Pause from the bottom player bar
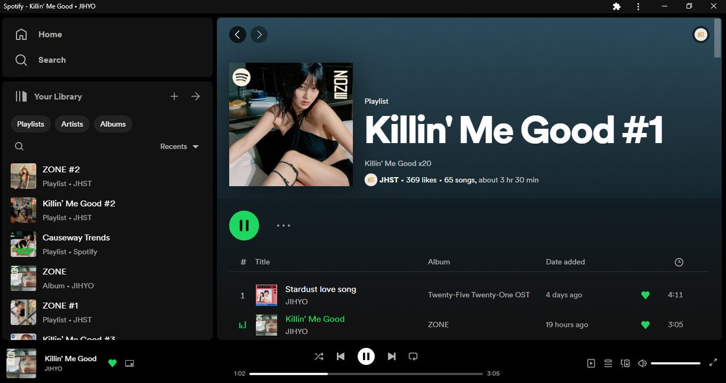The width and height of the screenshot is (726, 383). [366, 356]
